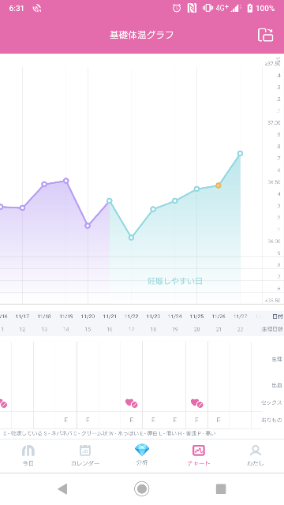
Task: Tap the heart icon under 11/25
Action: coord(196,403)
